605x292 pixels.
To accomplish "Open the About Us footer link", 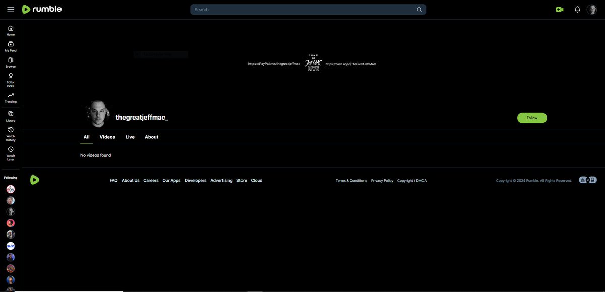I will [131, 180].
